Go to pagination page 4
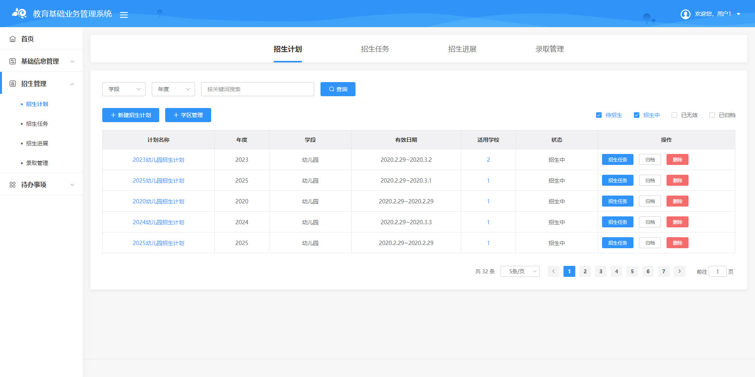The height and width of the screenshot is (377, 755). point(617,271)
